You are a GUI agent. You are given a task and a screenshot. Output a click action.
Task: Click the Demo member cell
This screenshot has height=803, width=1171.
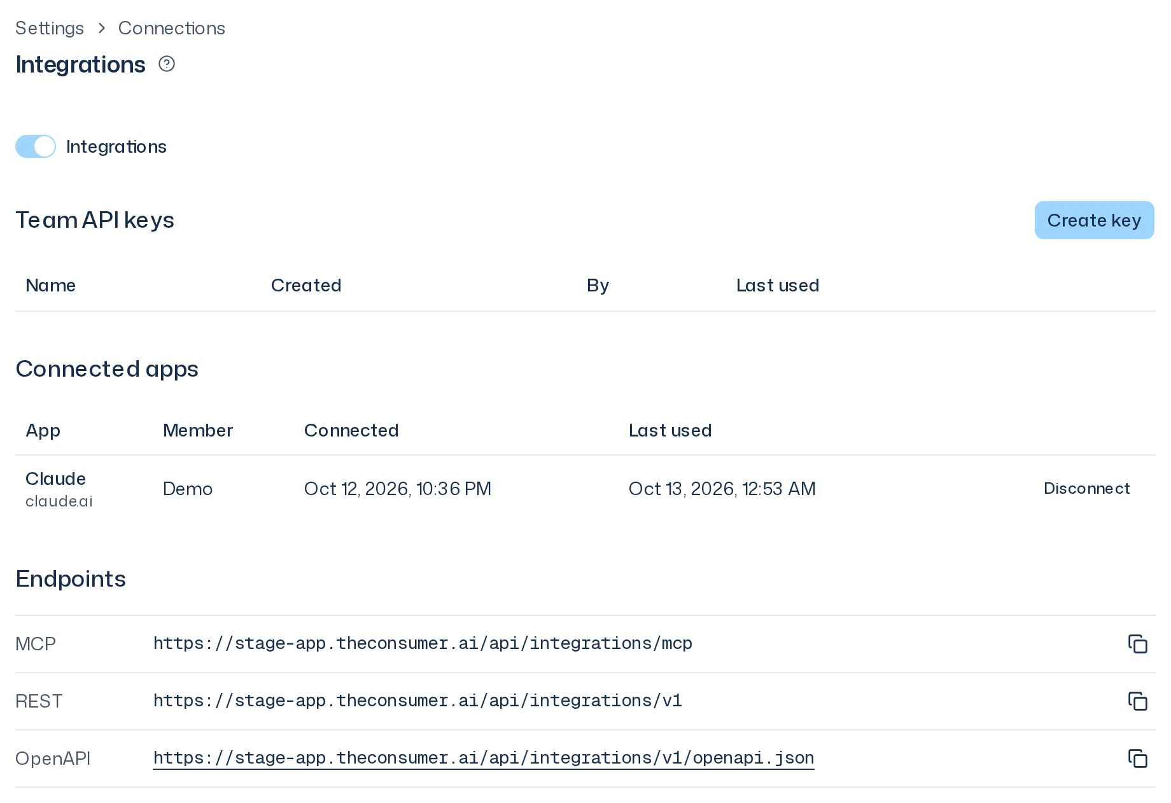[188, 489]
